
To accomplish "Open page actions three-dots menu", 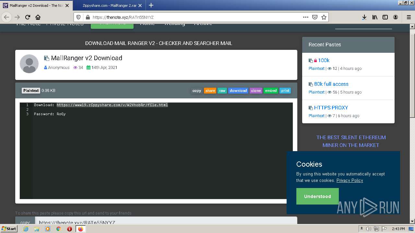I will [305, 17].
